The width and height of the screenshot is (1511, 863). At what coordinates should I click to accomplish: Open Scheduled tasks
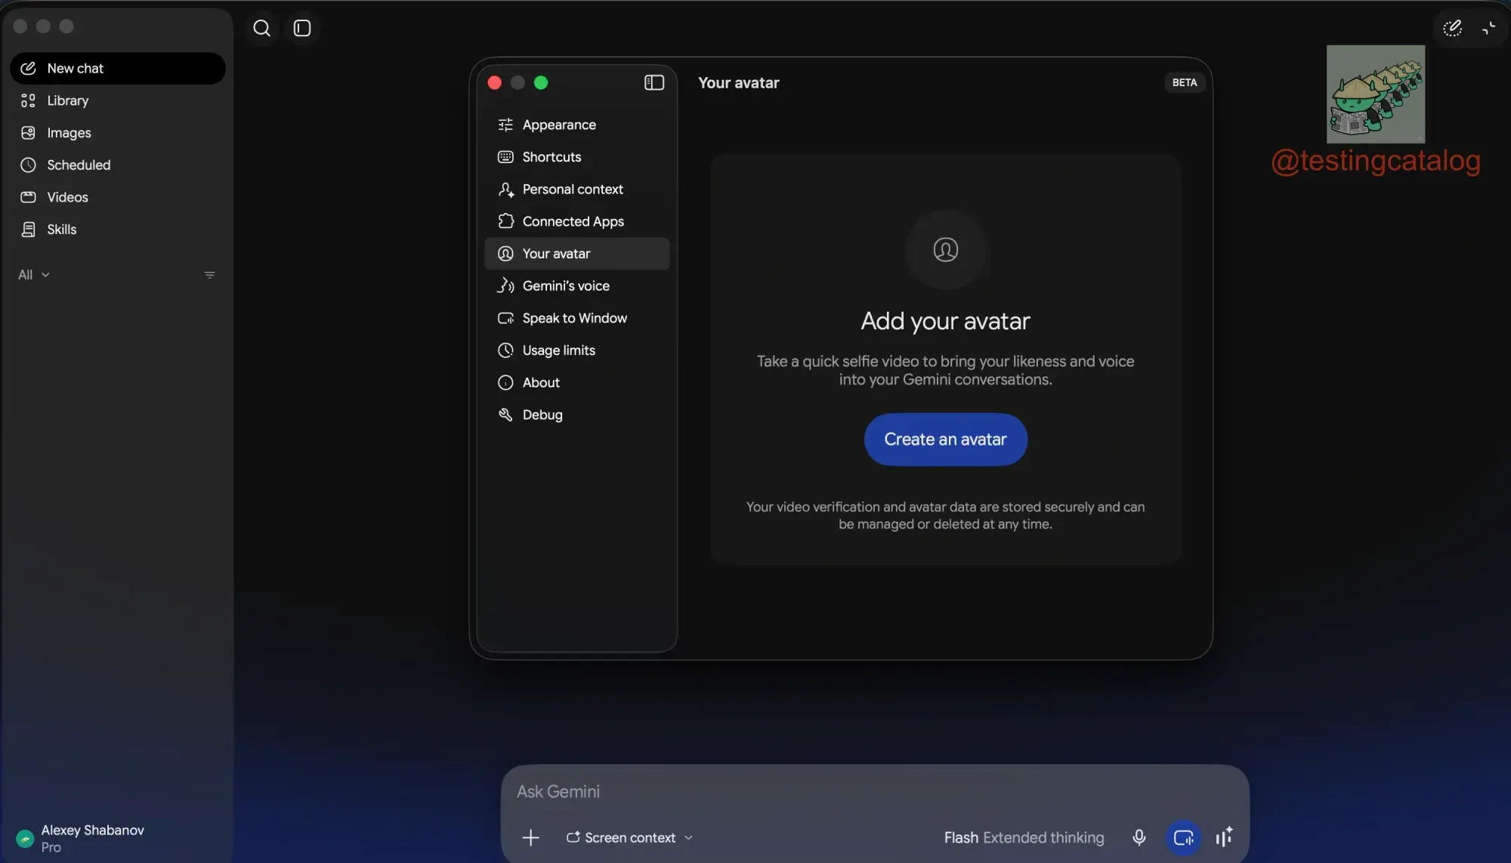[118, 165]
